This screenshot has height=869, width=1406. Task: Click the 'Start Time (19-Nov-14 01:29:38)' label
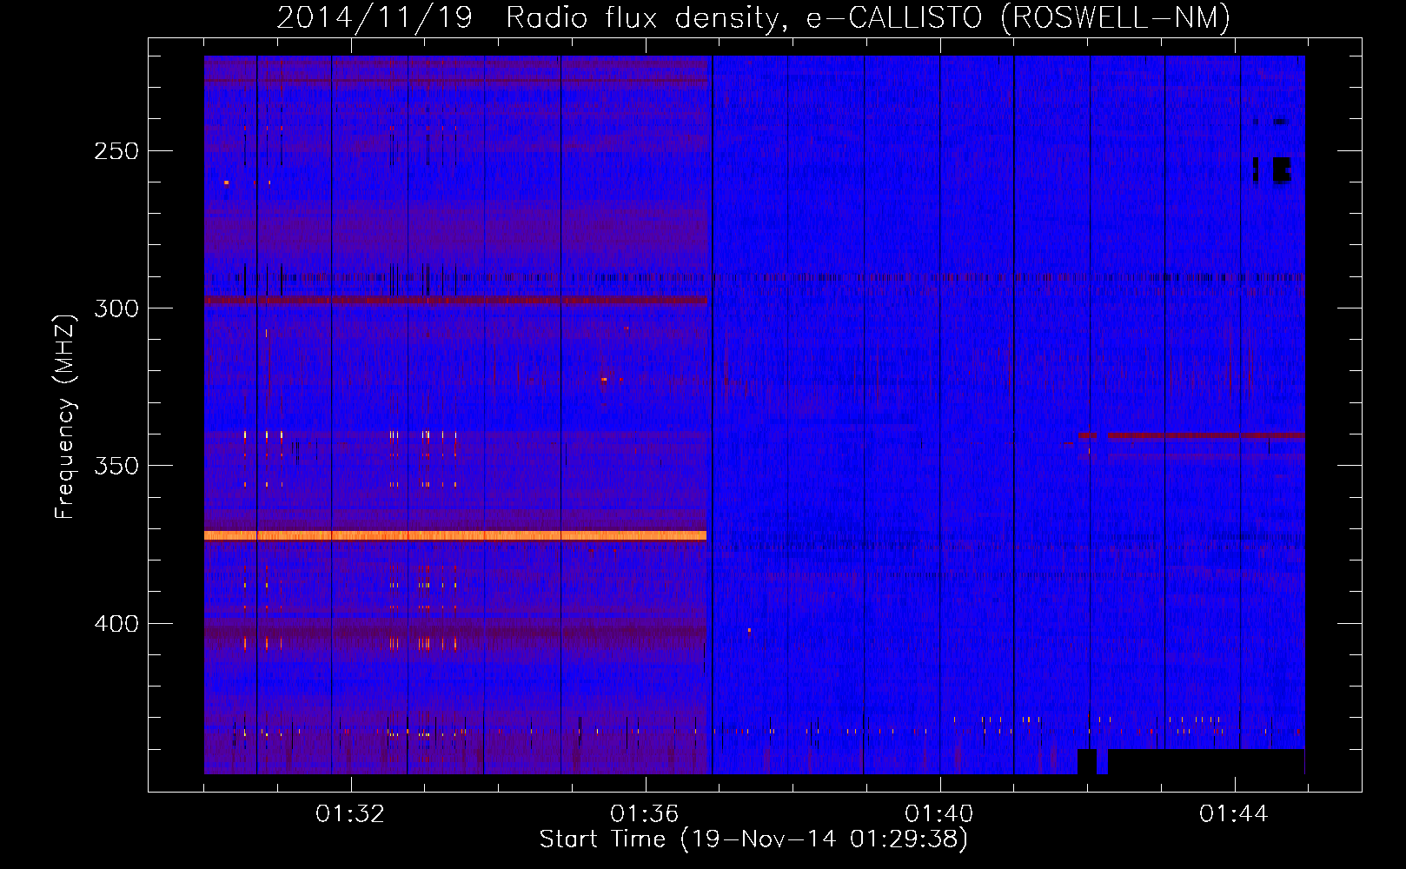pos(753,839)
